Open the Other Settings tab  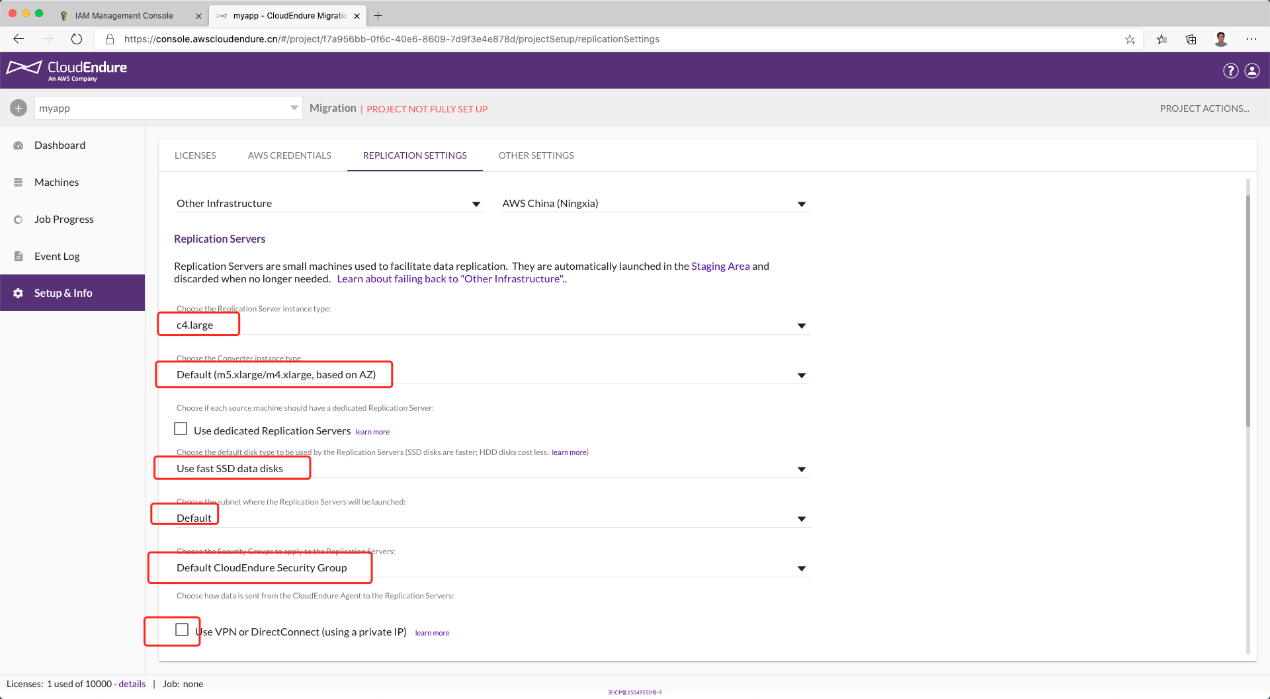coord(536,155)
